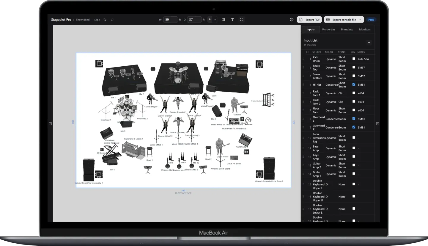Uncheck 48V for Overhead R
428x246 pixels.
[x=354, y=127]
